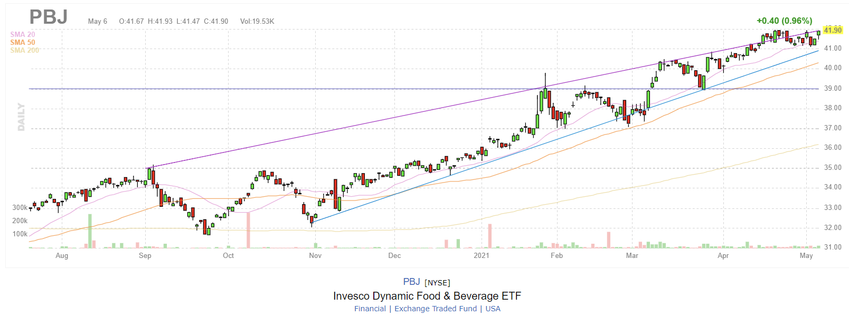Click the 100k volume axis label
849x316 pixels.
20,234
